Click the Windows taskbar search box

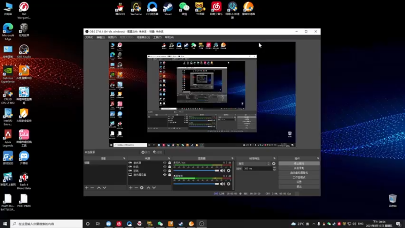click(x=47, y=224)
